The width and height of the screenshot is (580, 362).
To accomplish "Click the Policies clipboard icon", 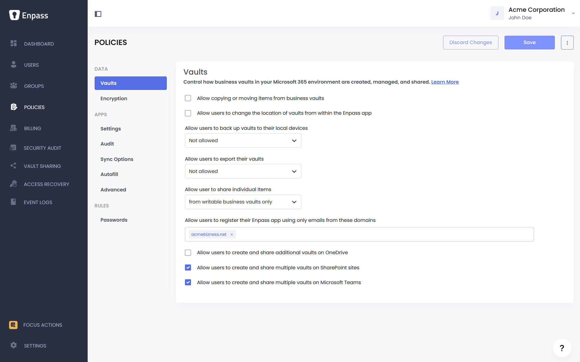I will coord(14,107).
